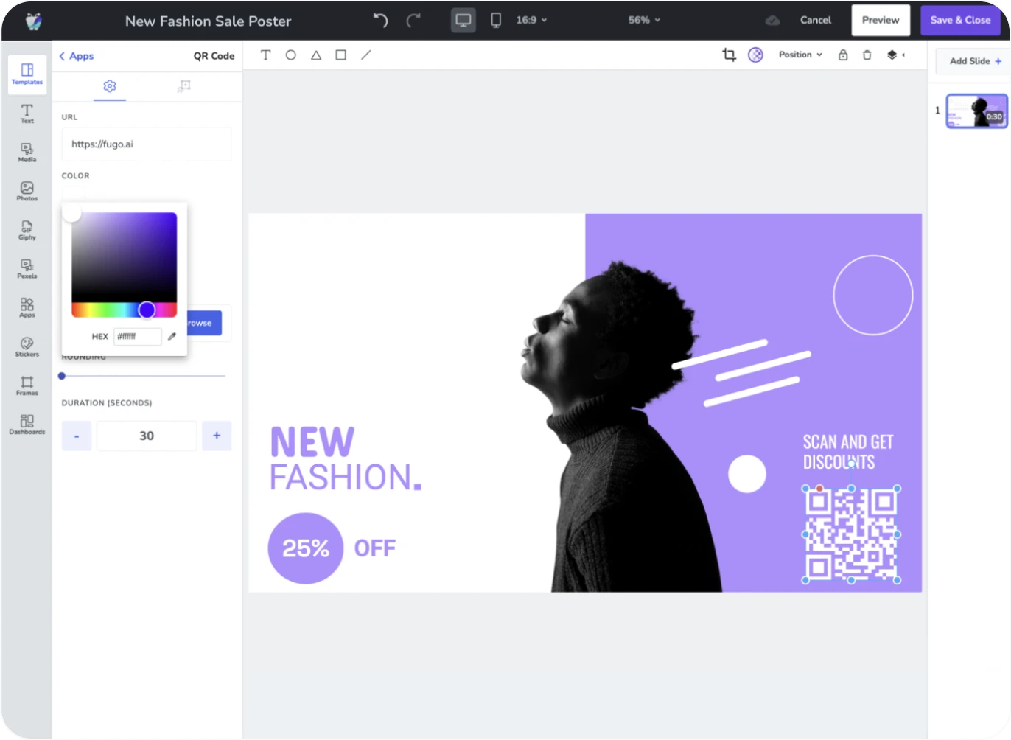The width and height of the screenshot is (1011, 740).
Task: Go back to Apps list
Action: pyautogui.click(x=77, y=56)
